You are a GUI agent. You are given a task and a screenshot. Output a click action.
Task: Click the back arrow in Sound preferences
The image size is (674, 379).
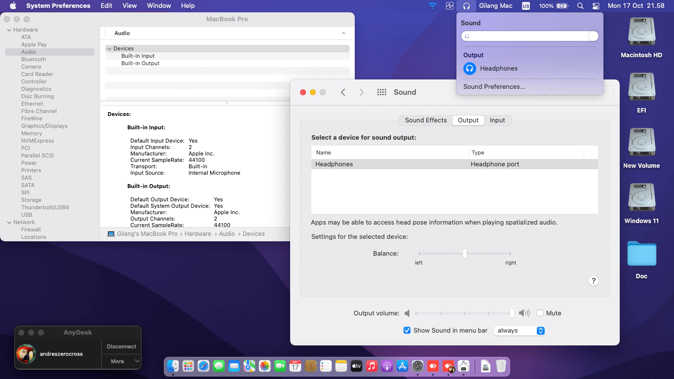pos(343,92)
